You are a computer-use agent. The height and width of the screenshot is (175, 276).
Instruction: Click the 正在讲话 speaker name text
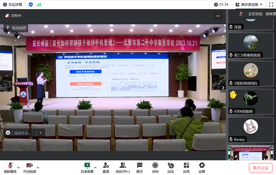tap(262, 14)
